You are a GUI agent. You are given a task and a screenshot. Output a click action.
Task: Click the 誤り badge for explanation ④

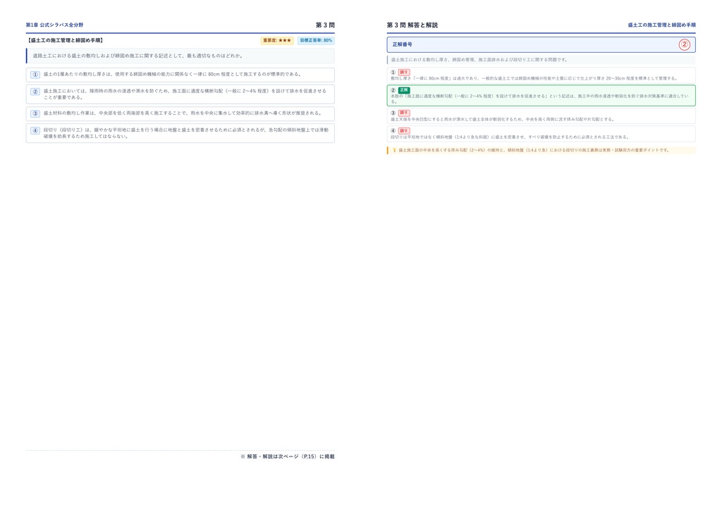coord(404,130)
